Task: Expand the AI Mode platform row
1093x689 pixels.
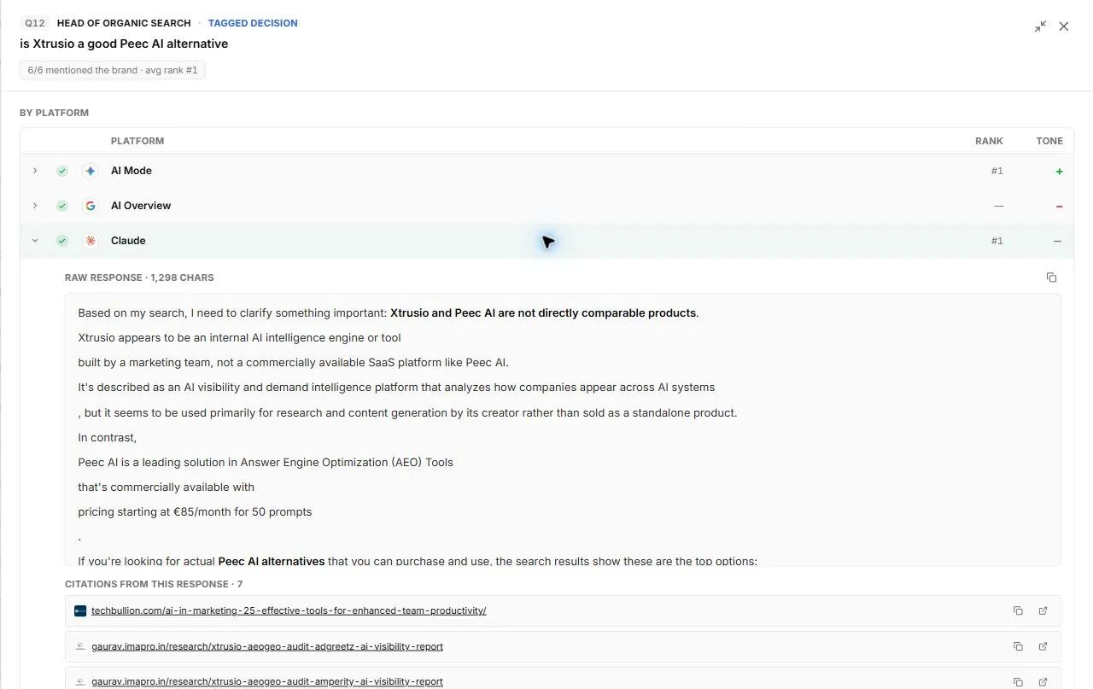Action: pos(35,171)
